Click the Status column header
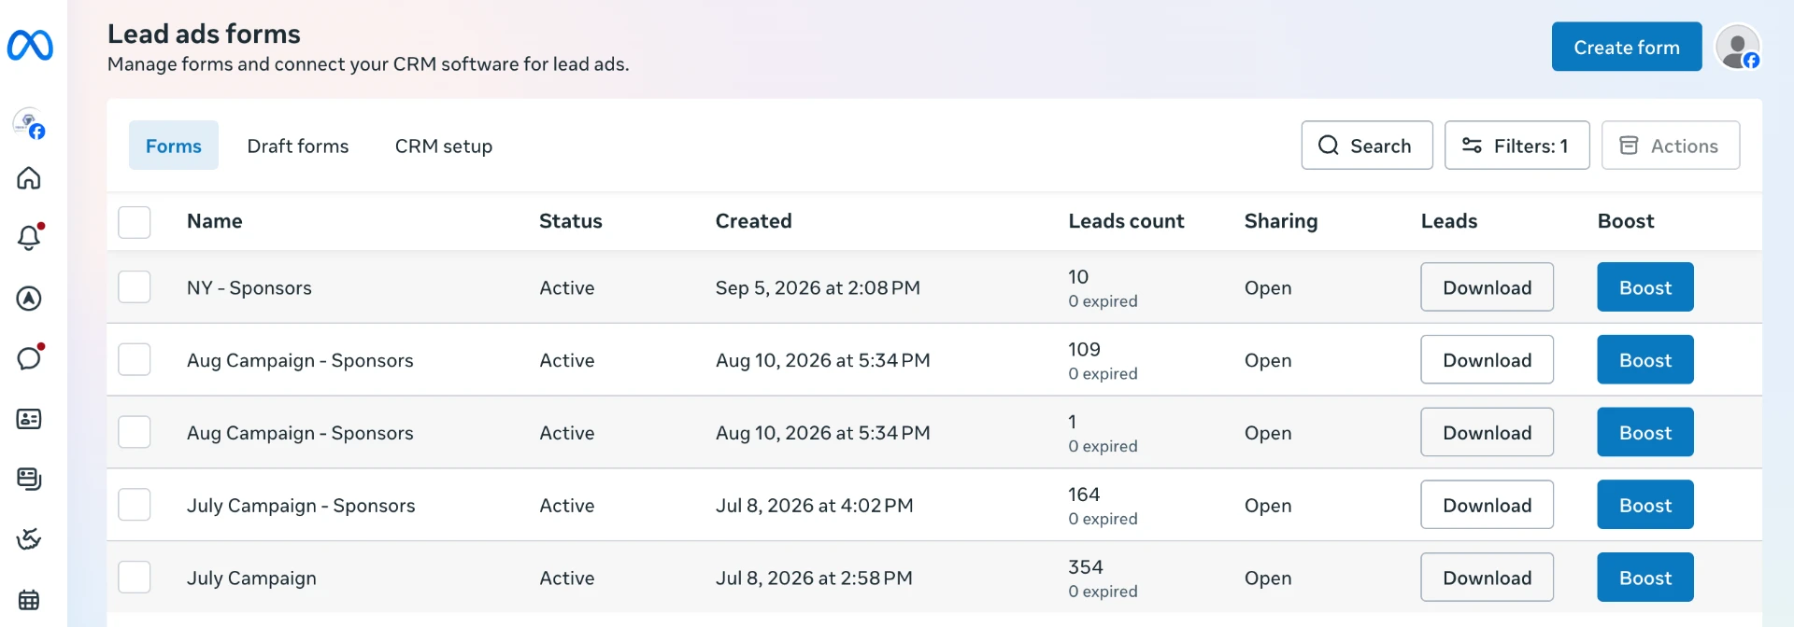The image size is (1794, 627). tap(571, 221)
